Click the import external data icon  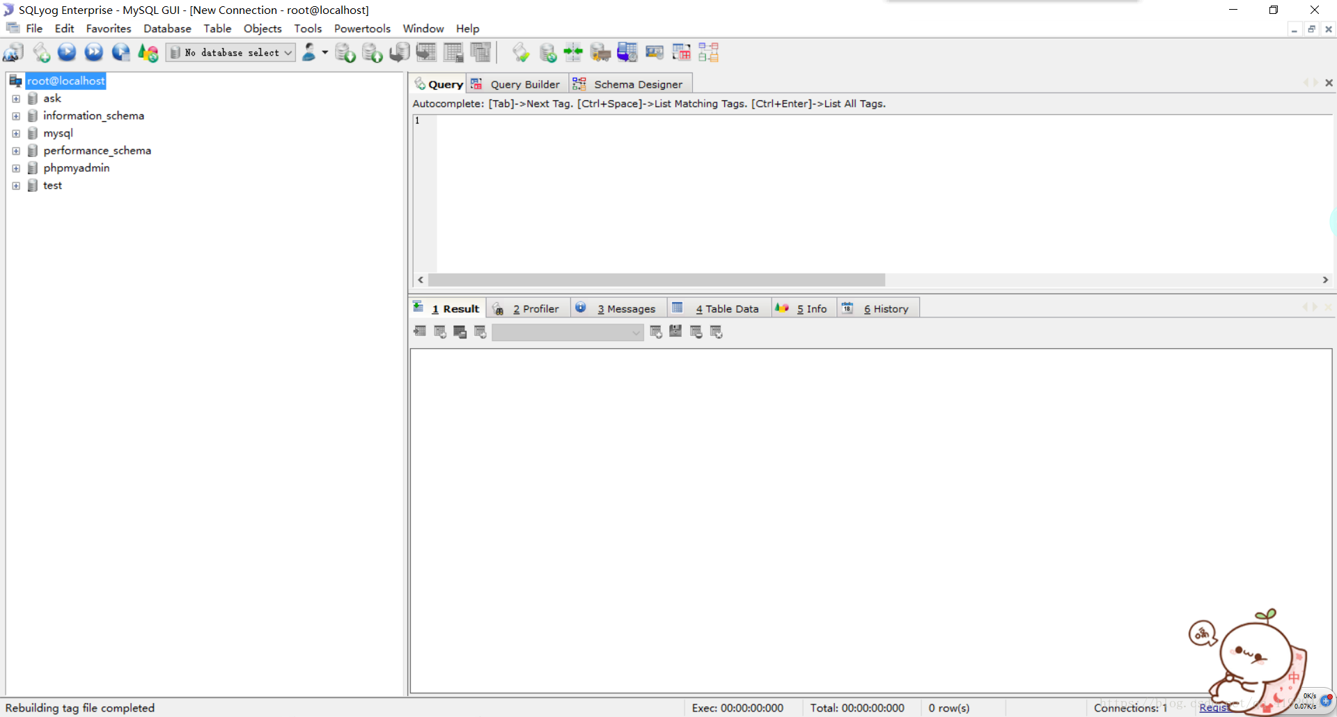click(x=345, y=52)
